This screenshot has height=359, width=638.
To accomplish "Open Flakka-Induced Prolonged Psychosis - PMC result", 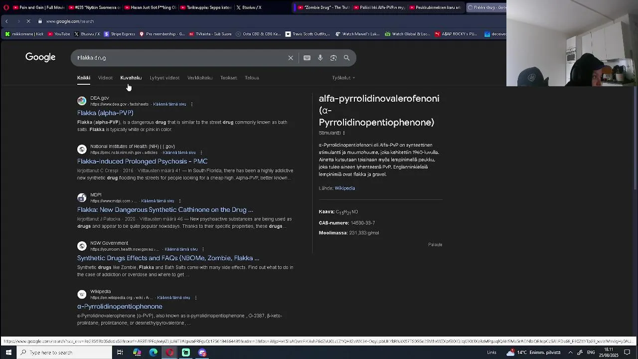I will pyautogui.click(x=142, y=162).
